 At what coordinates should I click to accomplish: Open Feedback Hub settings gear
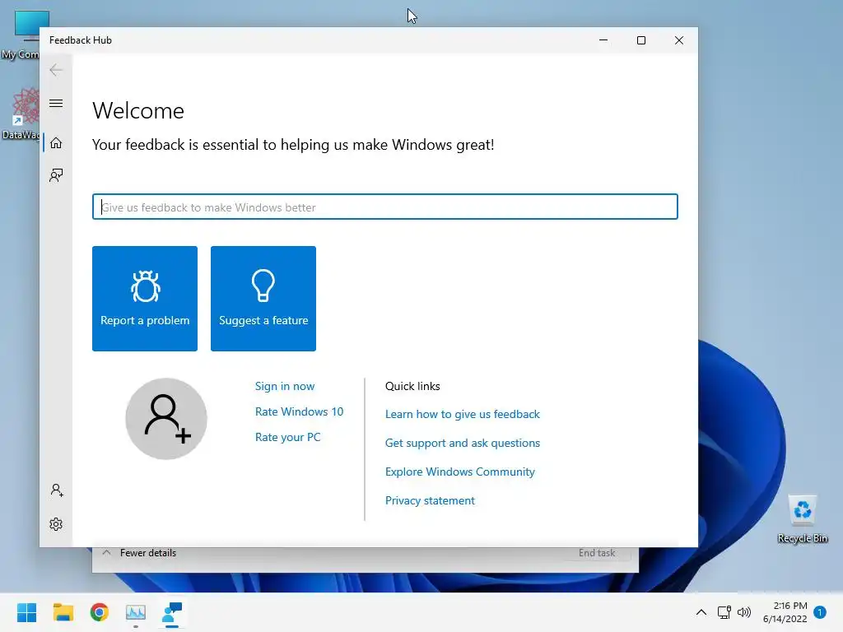point(56,524)
